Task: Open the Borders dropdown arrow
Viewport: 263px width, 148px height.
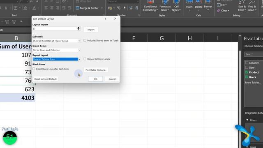Action: pyautogui.click(x=20, y=8)
